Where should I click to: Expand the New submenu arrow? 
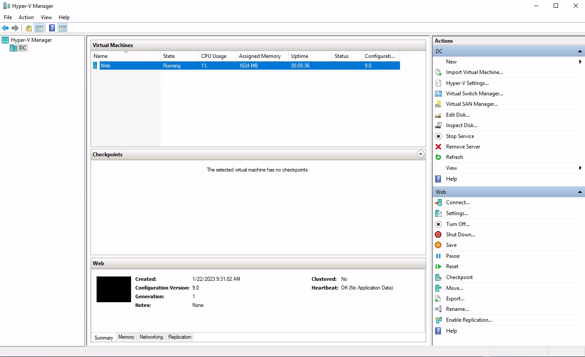[x=580, y=62]
